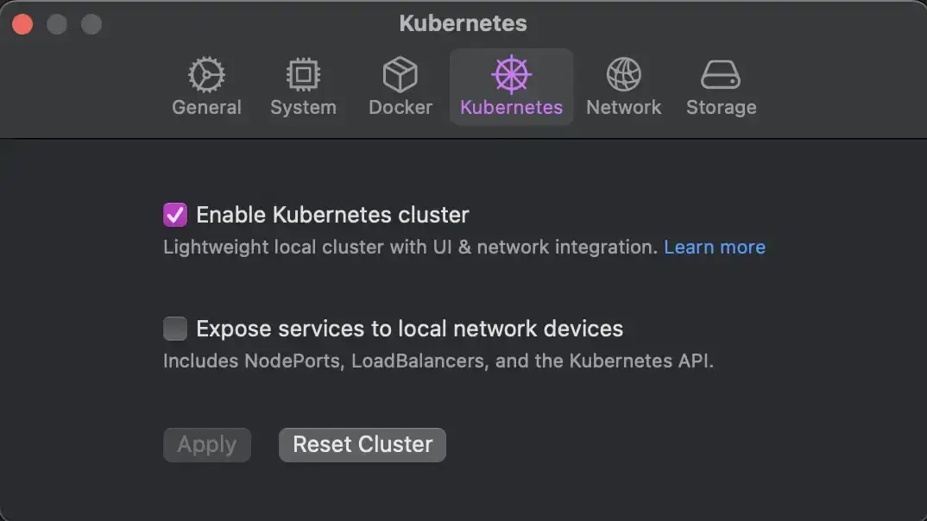The height and width of the screenshot is (521, 927).
Task: Click the Reset Cluster button
Action: [363, 445]
